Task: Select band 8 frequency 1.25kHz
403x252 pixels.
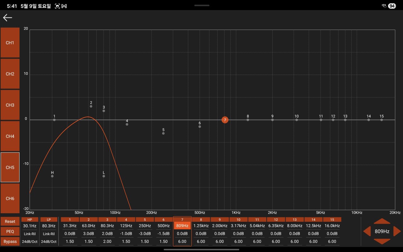Action: click(x=201, y=226)
